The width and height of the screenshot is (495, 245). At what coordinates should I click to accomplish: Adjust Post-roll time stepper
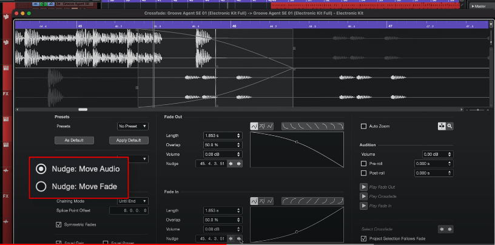[450, 173]
